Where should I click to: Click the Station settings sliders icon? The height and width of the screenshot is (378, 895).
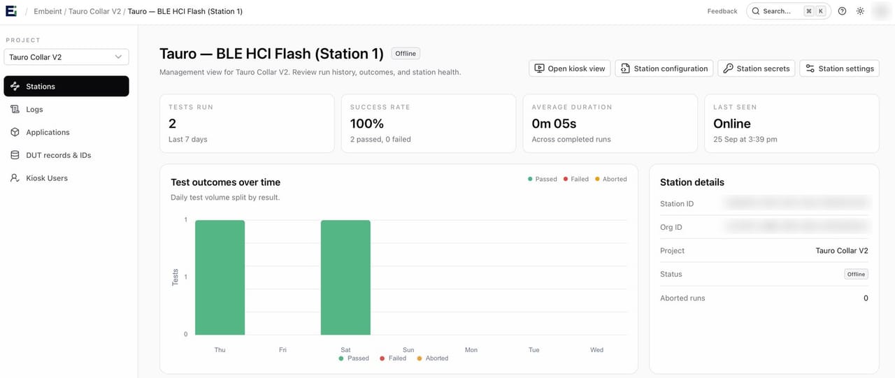(810, 68)
